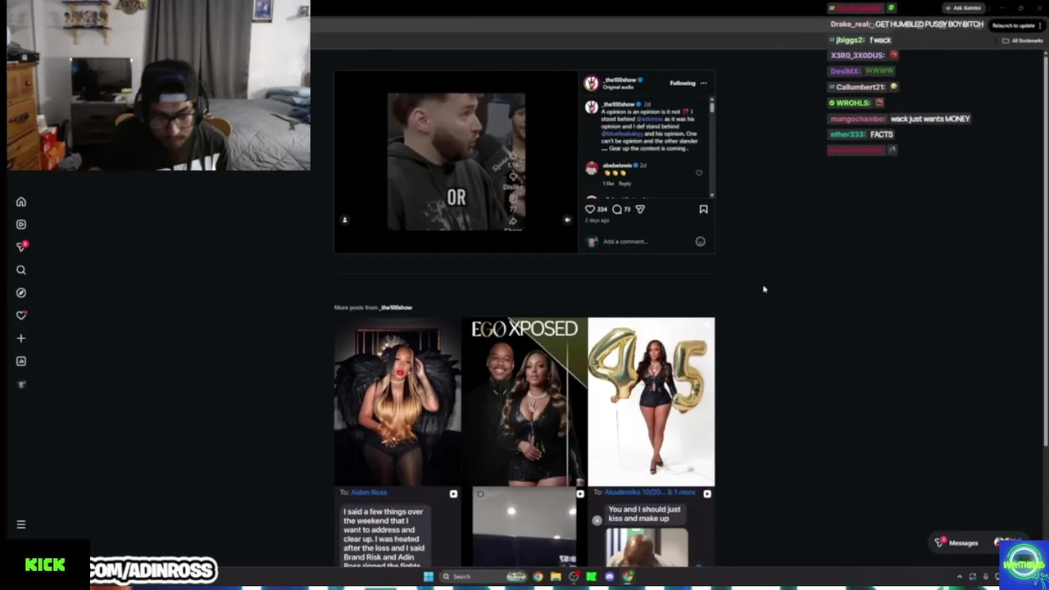Image resolution: width=1049 pixels, height=590 pixels.
Task: Open Reels in the Instagram sidebar
Action: [21, 225]
